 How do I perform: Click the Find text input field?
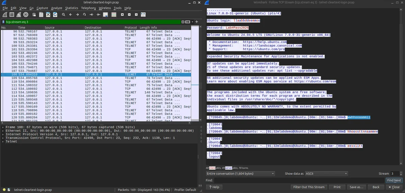(299, 181)
